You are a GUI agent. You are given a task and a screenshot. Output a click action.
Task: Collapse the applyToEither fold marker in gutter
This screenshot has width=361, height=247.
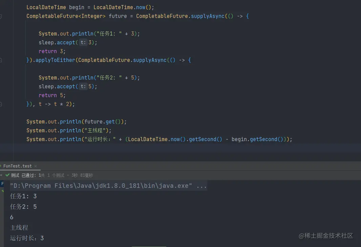[1, 60]
